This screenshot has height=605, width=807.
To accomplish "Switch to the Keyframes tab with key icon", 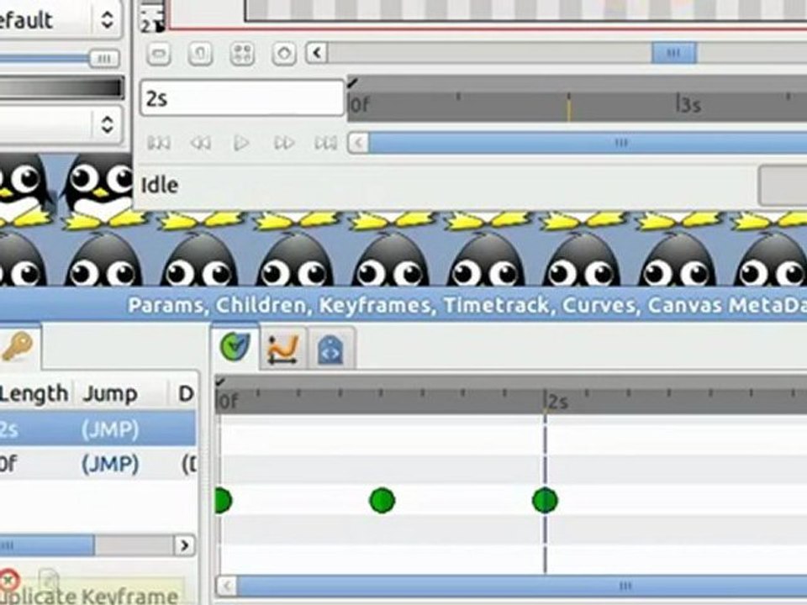I will coord(18,346).
